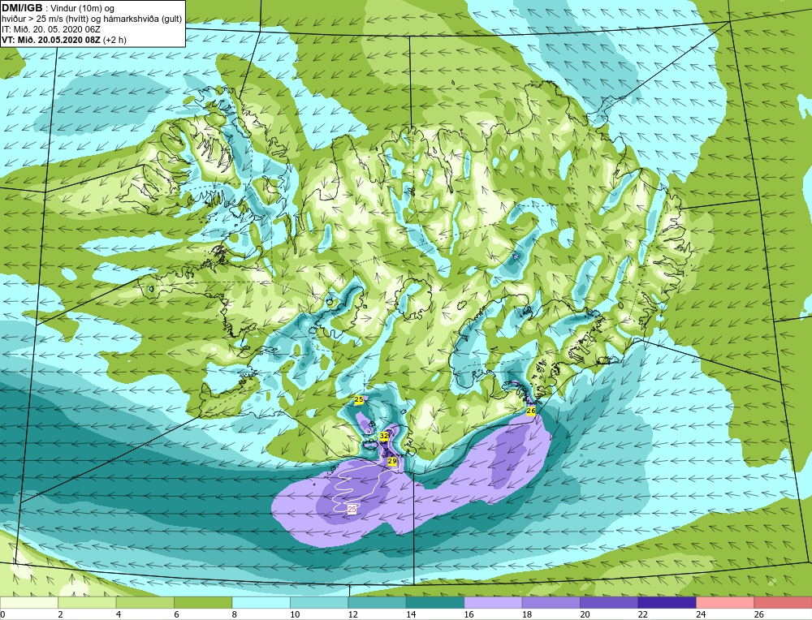Click the 2–4 m/s light green swatch
Screen dimensions: 812x620
(87, 602)
